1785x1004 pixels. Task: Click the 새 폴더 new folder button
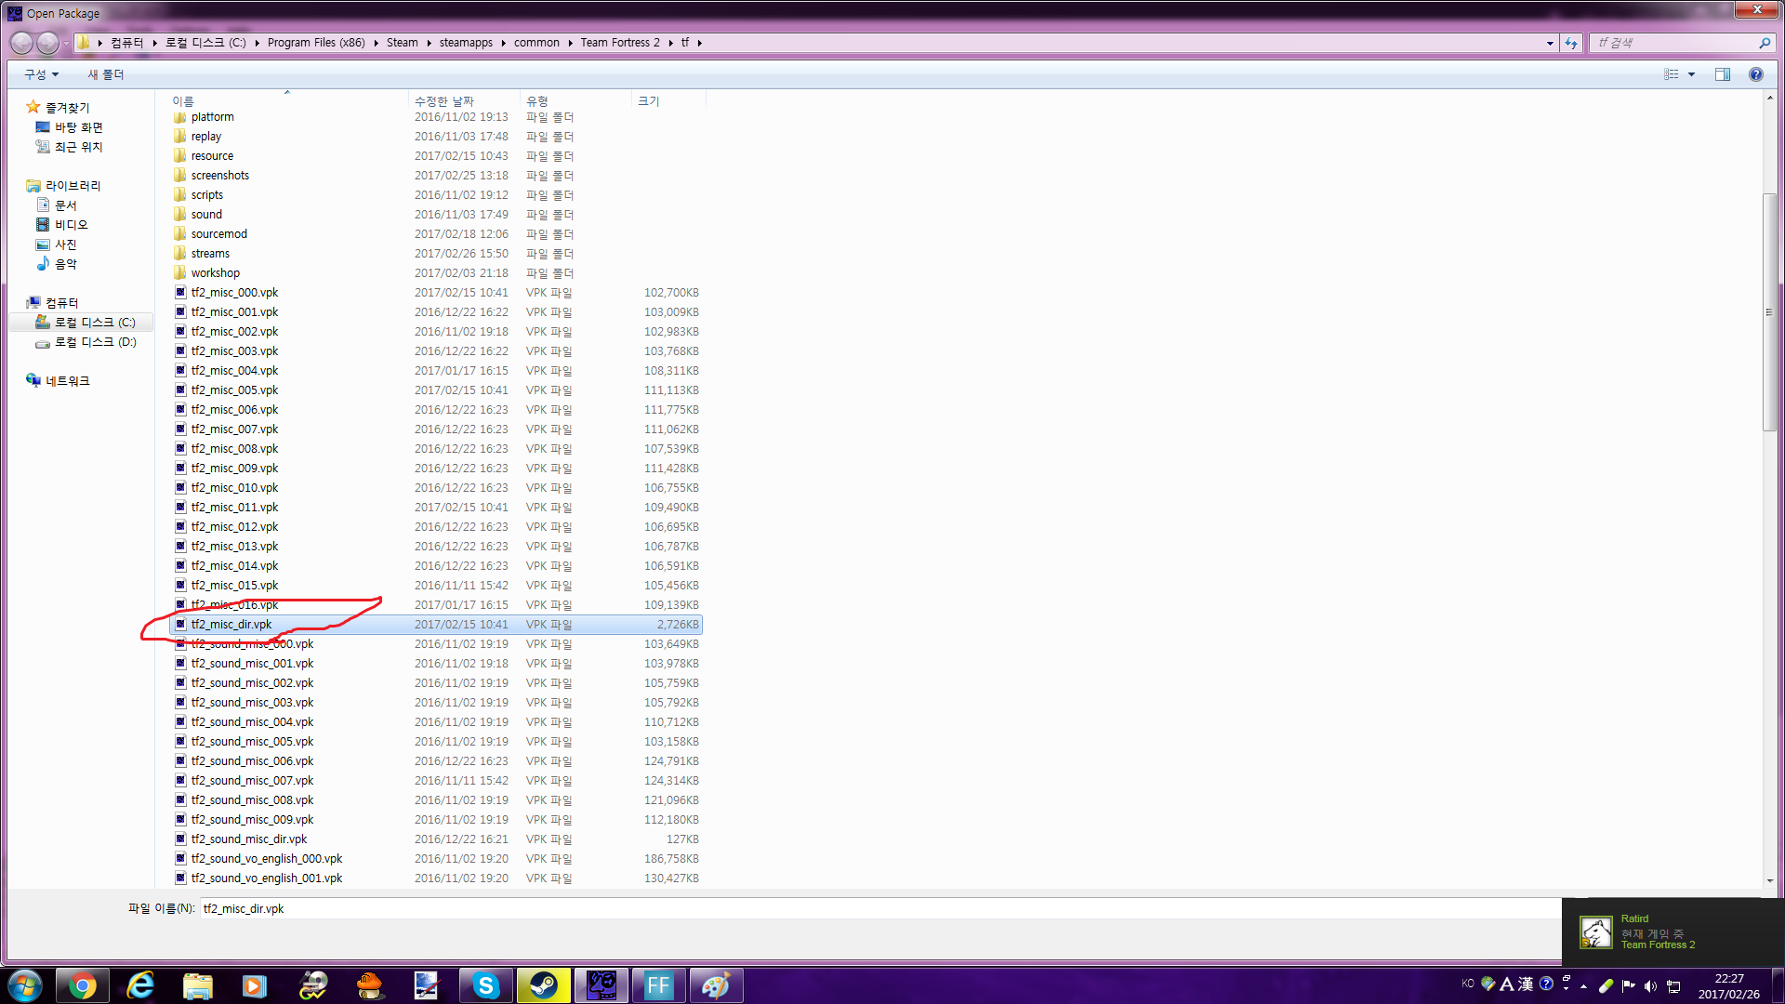[x=105, y=74]
